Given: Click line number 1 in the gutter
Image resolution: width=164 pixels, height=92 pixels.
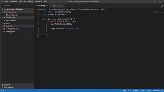Looking at the screenshot, I should pos(39,12).
